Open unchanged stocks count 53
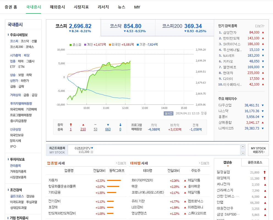Viewport: 273px width, 220px height. pos(95,129)
